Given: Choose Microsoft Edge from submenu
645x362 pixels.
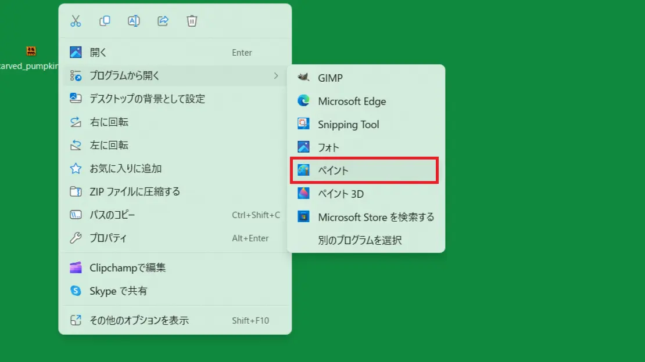Looking at the screenshot, I should pyautogui.click(x=352, y=101).
